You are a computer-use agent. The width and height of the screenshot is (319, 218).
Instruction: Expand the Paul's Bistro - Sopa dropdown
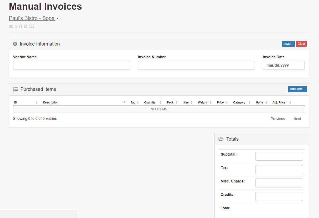click(58, 18)
